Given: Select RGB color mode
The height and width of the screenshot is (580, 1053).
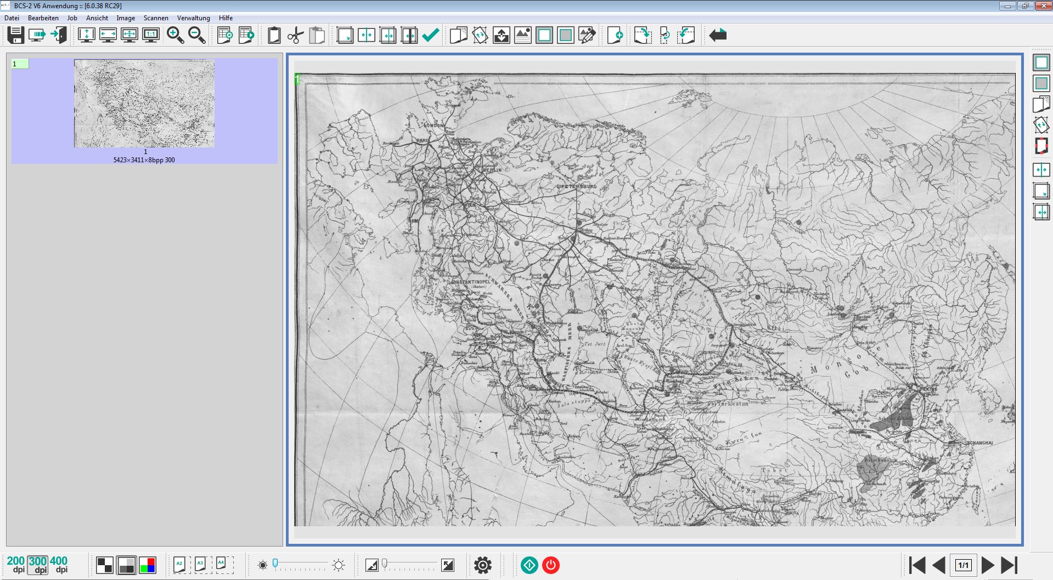Looking at the screenshot, I should coord(148,565).
